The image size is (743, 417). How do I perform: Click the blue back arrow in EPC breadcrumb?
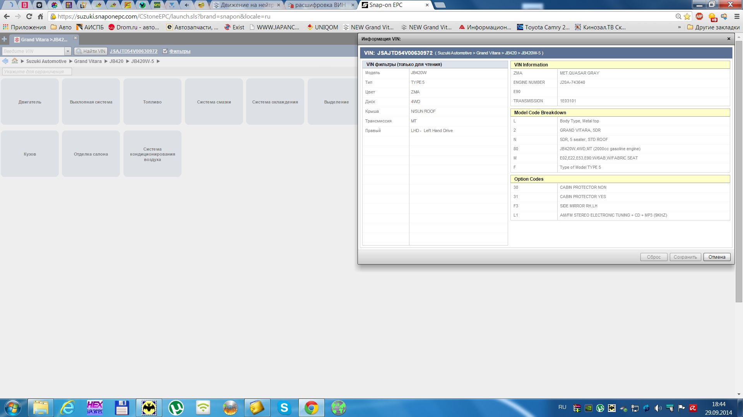coord(5,61)
